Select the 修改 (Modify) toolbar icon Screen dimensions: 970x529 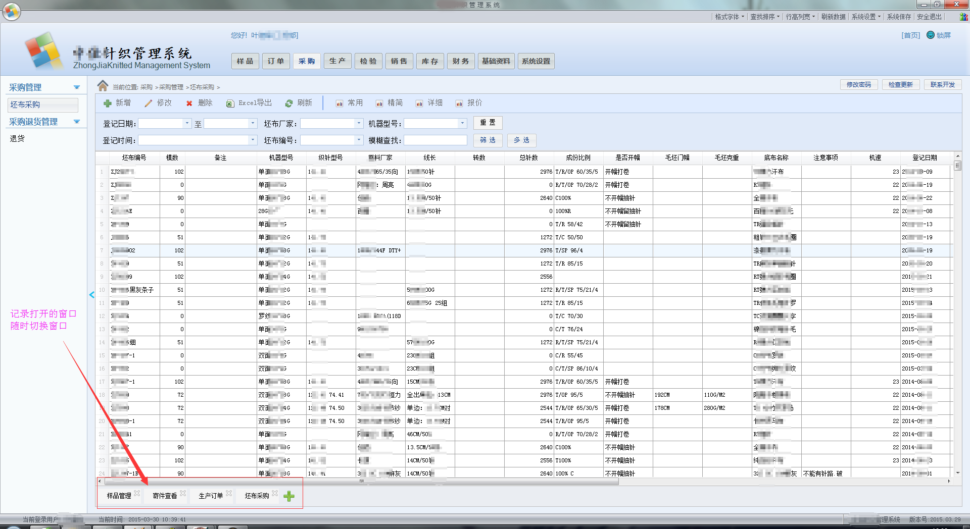coord(158,103)
